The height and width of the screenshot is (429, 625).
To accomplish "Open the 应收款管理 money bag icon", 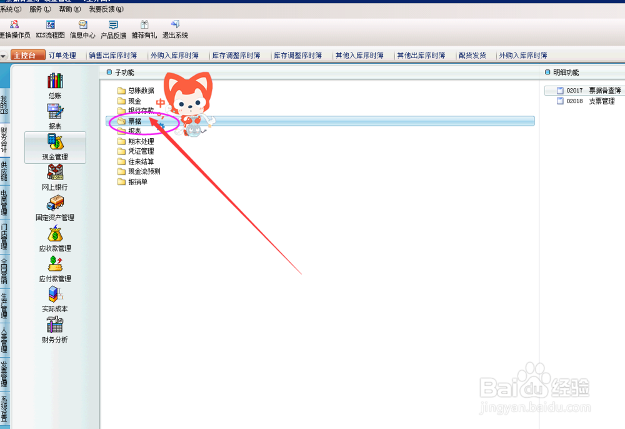I will pyautogui.click(x=55, y=233).
